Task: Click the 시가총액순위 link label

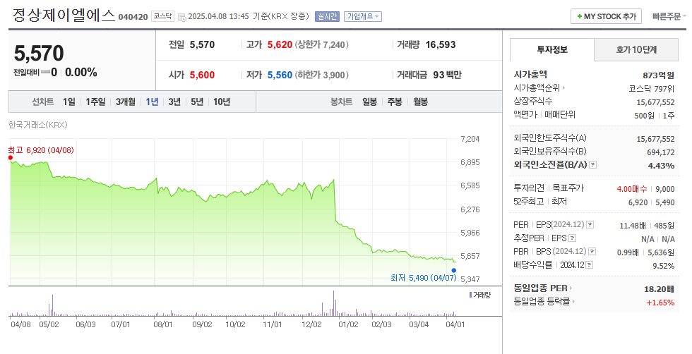Action: (537, 88)
